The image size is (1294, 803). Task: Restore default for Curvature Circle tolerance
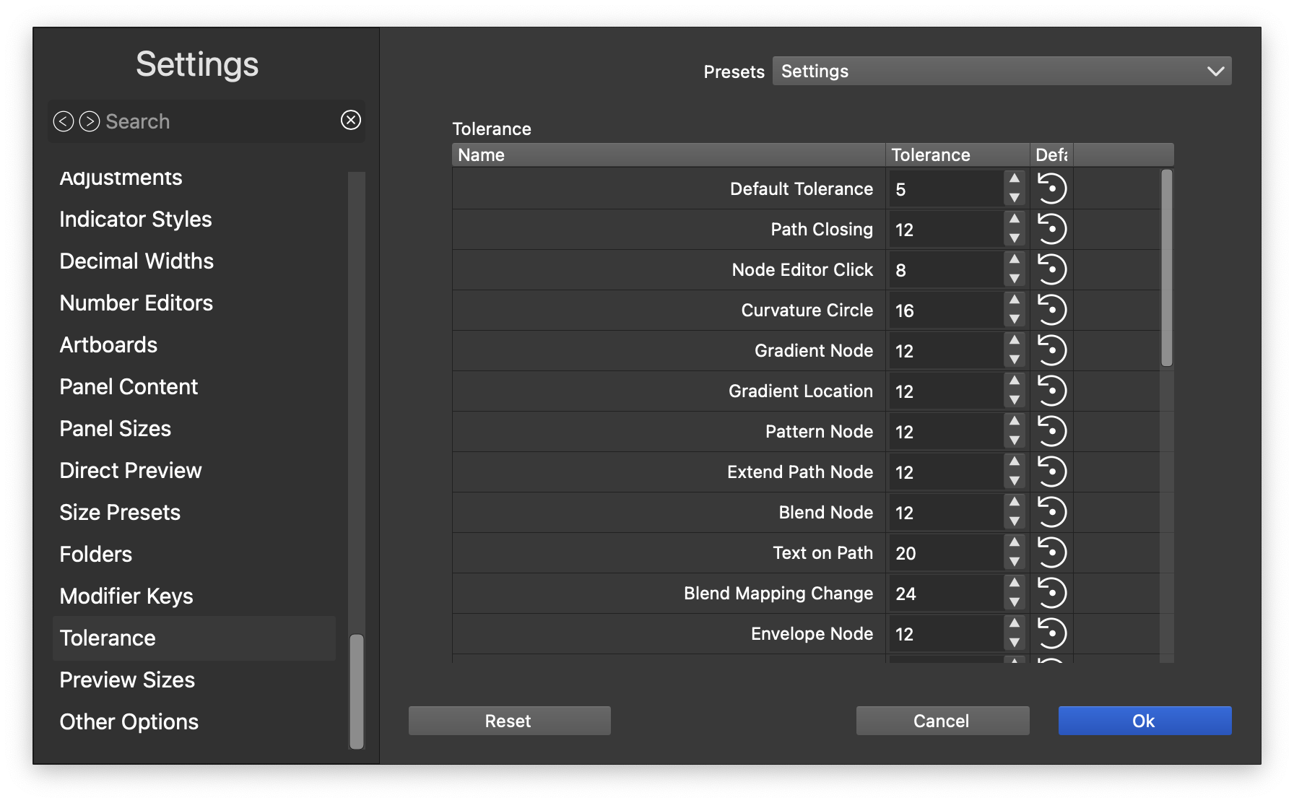[1051, 311]
